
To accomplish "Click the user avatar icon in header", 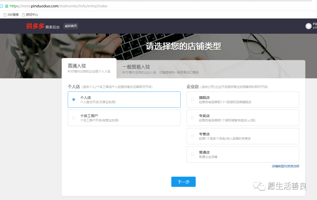I will [x=308, y=26].
